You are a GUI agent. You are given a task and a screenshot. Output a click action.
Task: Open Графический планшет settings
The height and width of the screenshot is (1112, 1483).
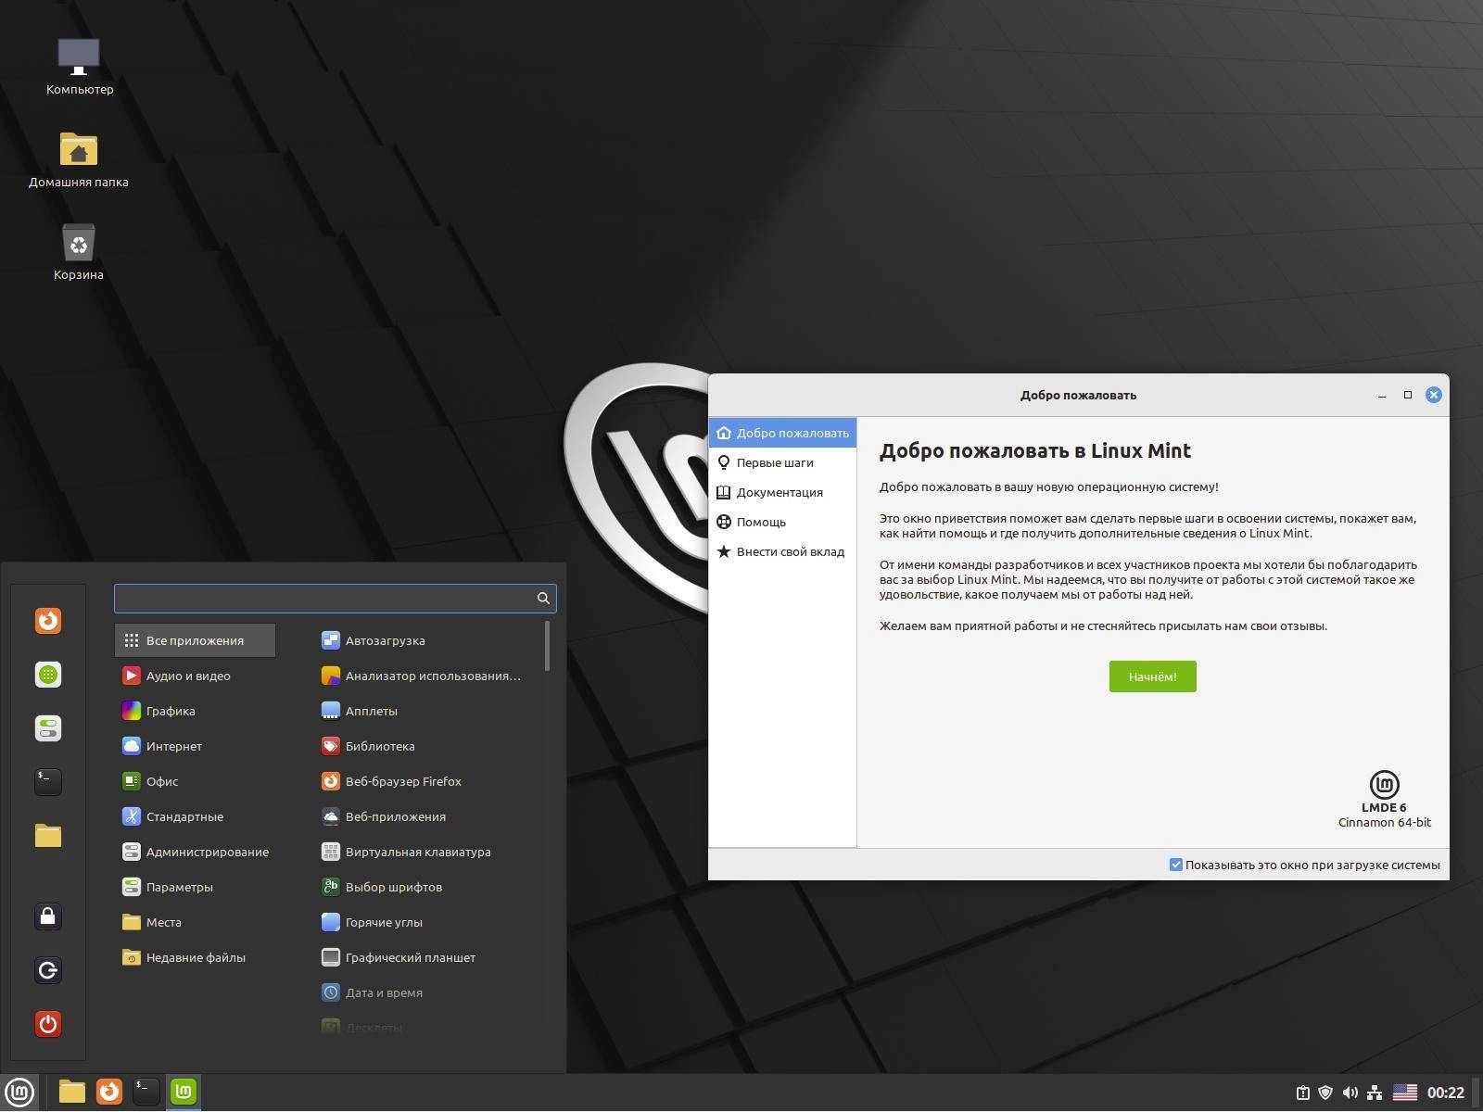tap(426, 957)
